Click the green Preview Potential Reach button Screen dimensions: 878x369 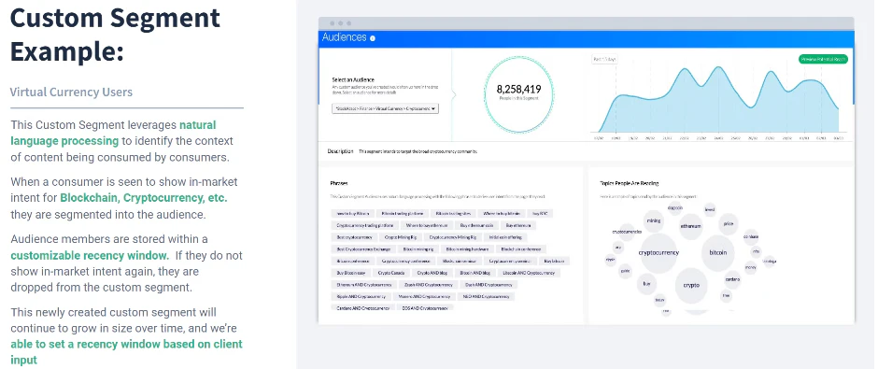tap(823, 59)
